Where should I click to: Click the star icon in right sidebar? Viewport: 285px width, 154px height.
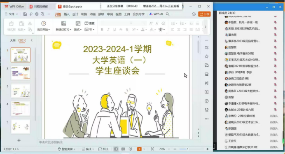point(206,56)
